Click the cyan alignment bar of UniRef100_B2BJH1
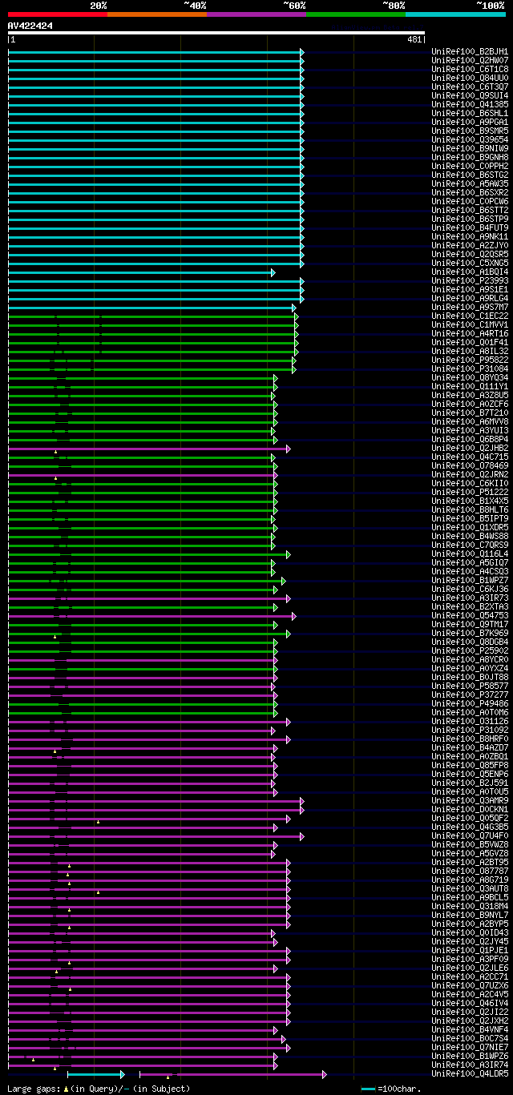Viewport: 513px width, 1095px height. coord(156,51)
